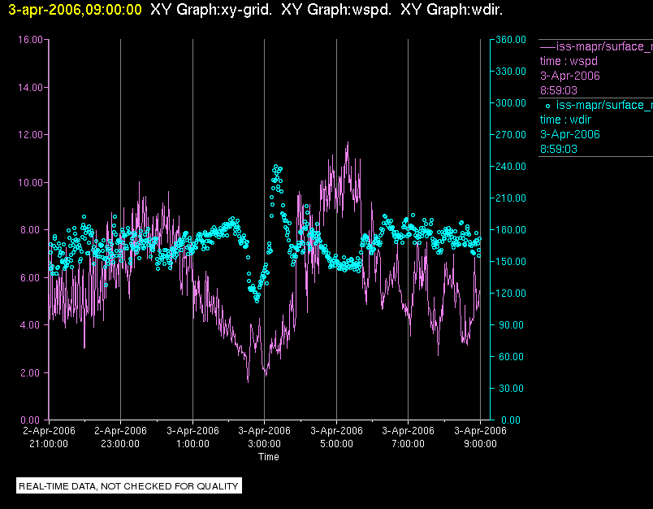Click the 'XY Graph:wdir.' title label

452,10
